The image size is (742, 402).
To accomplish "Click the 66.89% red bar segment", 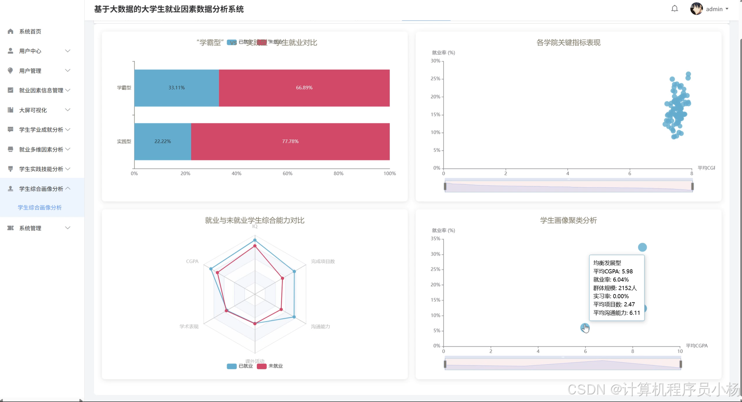I will point(304,88).
